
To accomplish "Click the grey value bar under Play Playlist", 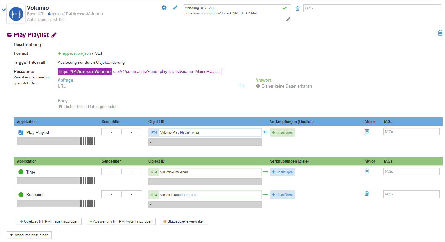I will (48, 141).
